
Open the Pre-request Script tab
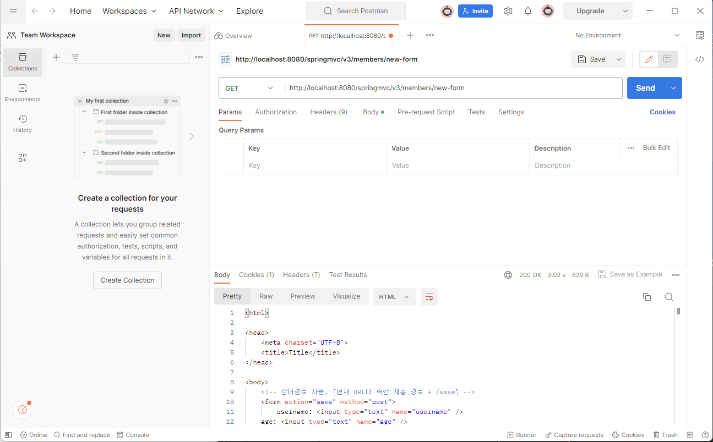coord(426,112)
